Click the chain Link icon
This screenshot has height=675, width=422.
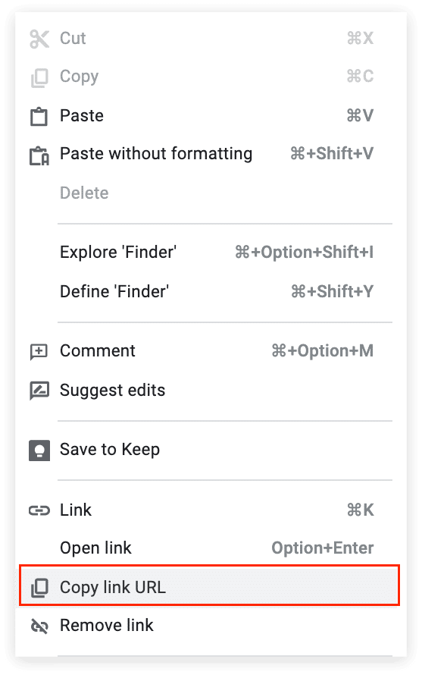point(39,510)
